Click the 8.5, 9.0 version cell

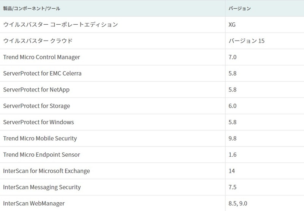pos(237,203)
